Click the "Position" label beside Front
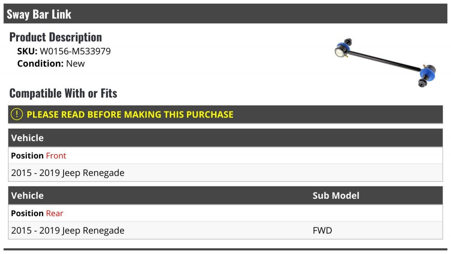Image resolution: width=451 pixels, height=254 pixels. pyautogui.click(x=27, y=155)
